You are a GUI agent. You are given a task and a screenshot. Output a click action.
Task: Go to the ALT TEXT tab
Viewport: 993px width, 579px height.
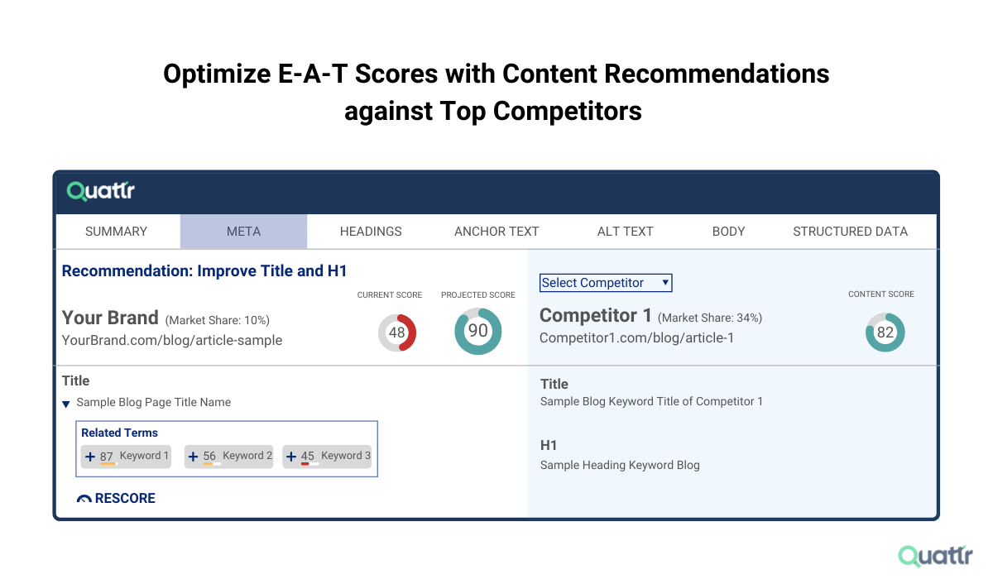[x=625, y=232]
